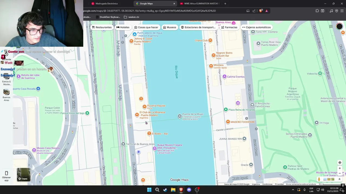Click Enviar comentarios sobre el producto
This screenshot has height=194, width=346.
301,184
